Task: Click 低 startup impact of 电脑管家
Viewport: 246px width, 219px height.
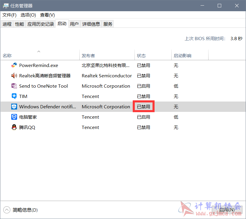Action: tap(176, 117)
